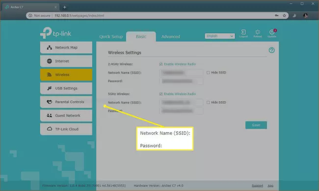The image size is (319, 191).
Task: Click the 2.4GHz Network Name field
Action: (x=181, y=73)
